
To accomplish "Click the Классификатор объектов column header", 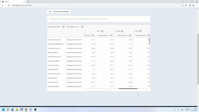I will (55, 27).
